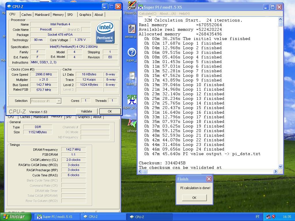Click the Cycle Time (tRAS) value 6 clocks
Screen dimensions: 295x221
tap(73, 175)
